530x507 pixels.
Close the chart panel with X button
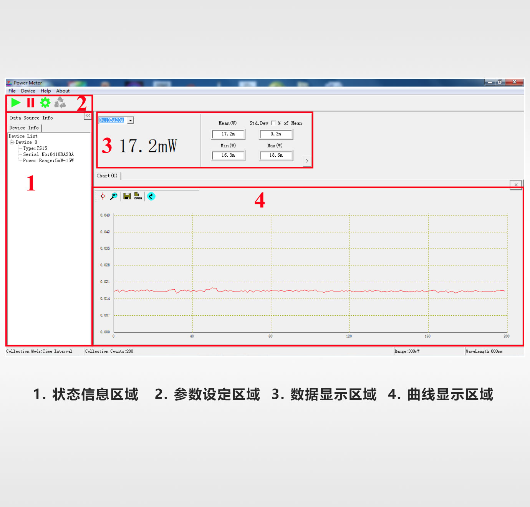click(x=516, y=185)
